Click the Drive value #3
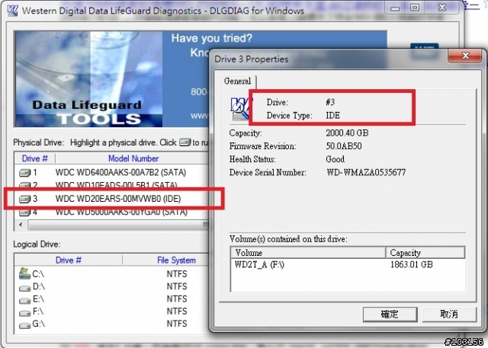488x348 pixels. [330, 102]
